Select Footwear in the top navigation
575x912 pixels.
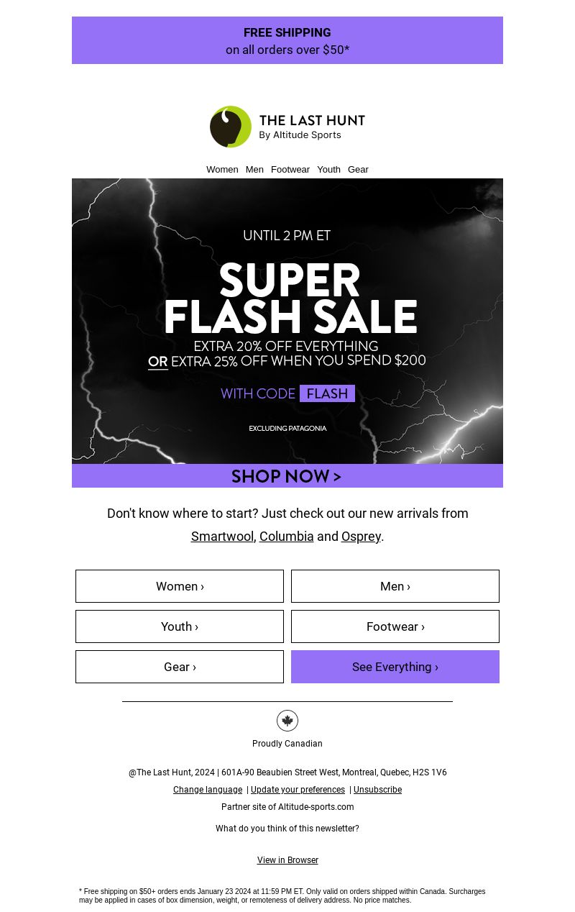290,170
